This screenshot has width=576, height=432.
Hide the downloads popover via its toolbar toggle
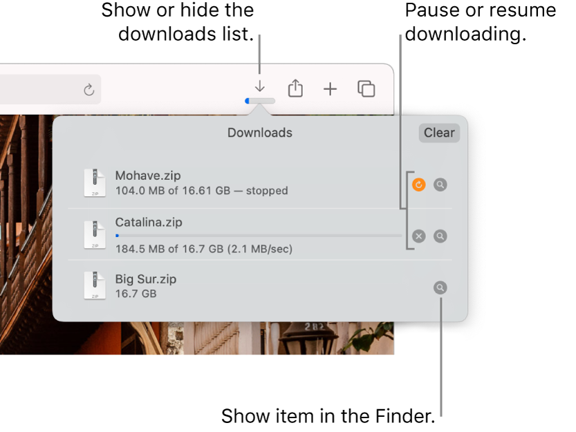tap(259, 88)
